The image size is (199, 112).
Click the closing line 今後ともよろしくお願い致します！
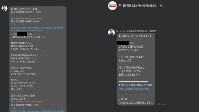point(136,103)
